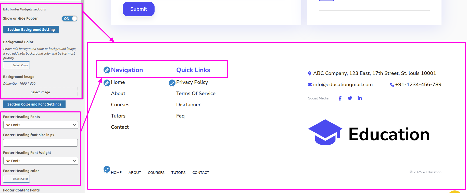Click the Terms Of Service link
467x193 pixels.
pyautogui.click(x=196, y=94)
